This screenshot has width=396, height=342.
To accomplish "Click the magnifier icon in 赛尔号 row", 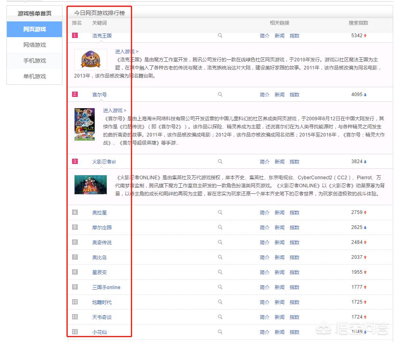I will [220, 94].
